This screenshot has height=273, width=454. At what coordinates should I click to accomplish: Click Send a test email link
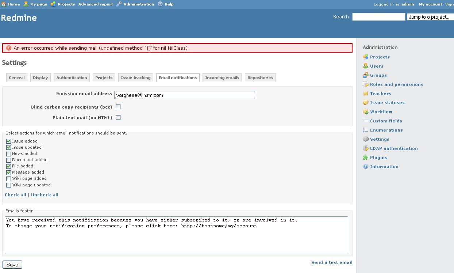[x=332, y=262]
